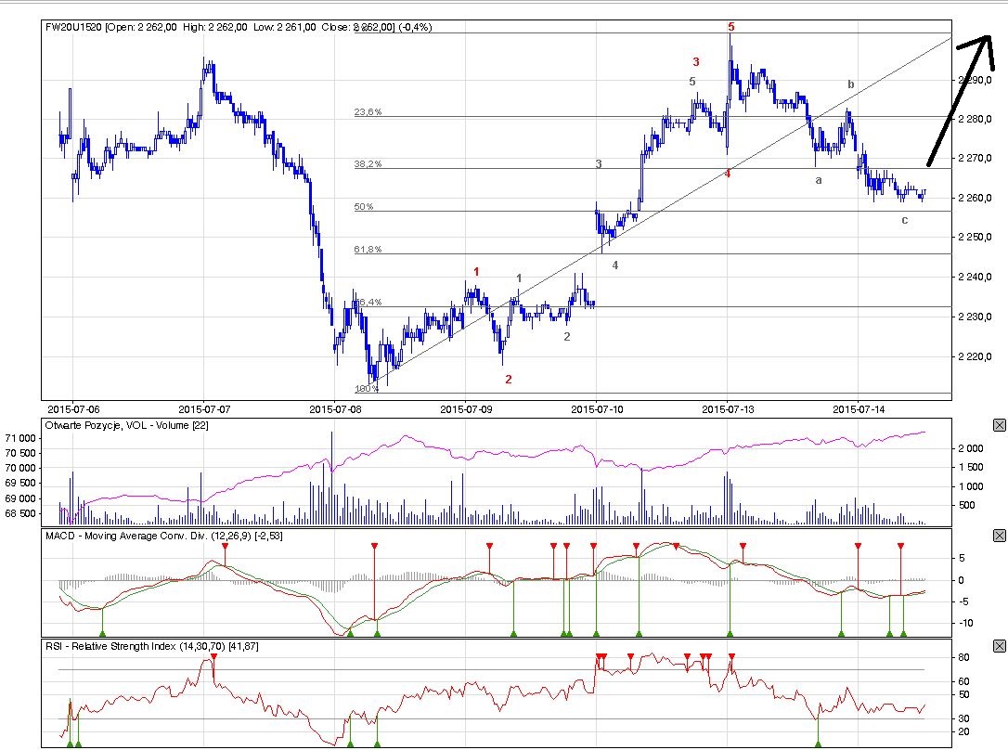The image size is (1008, 750).
Task: Click the 100% Fibonacci level label
Action: click(367, 388)
